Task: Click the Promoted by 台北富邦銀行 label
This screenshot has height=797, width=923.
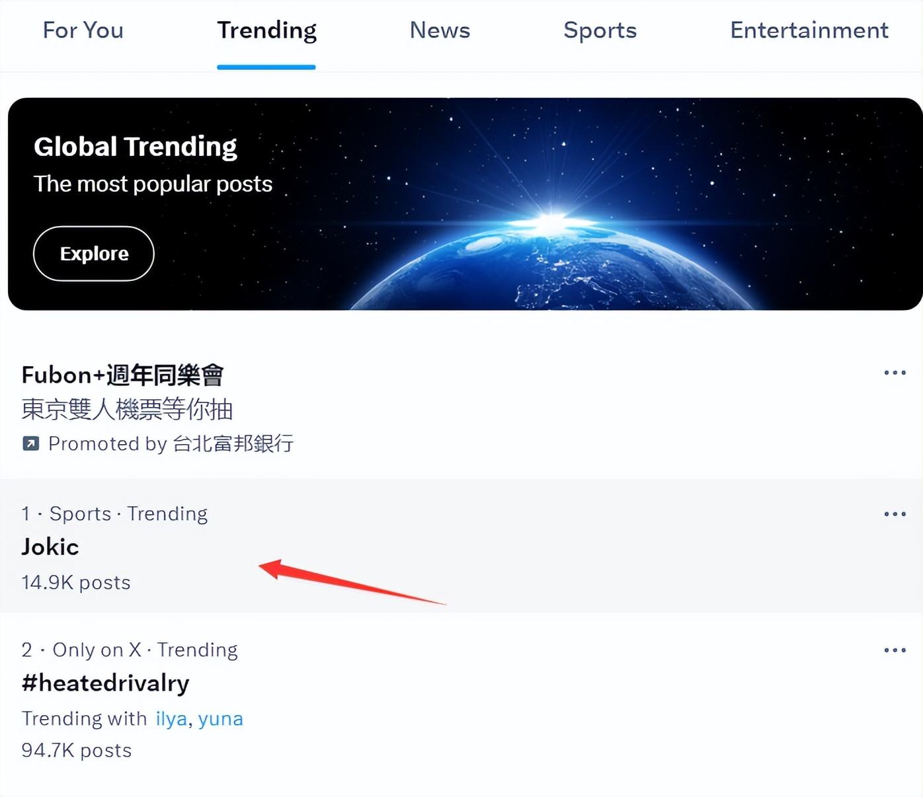Action: [171, 443]
